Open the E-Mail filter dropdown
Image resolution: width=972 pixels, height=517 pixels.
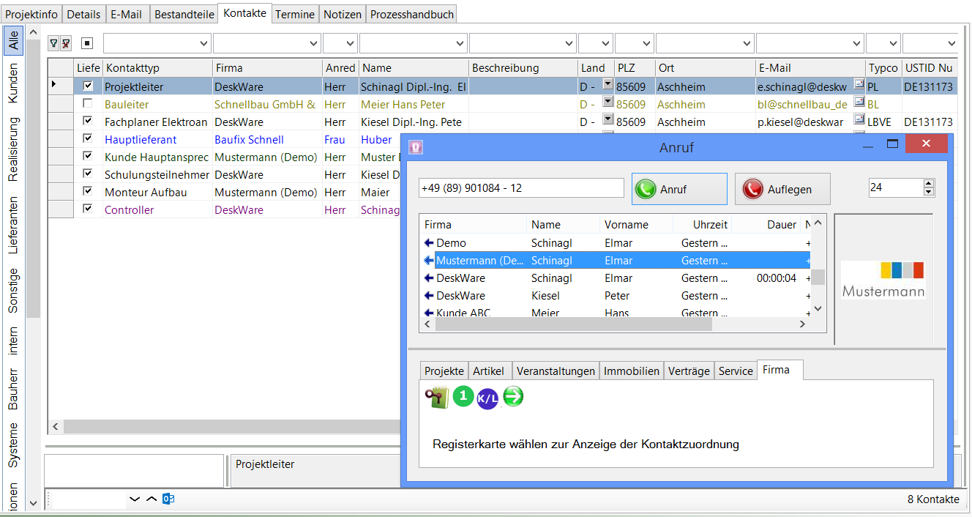pyautogui.click(x=857, y=44)
